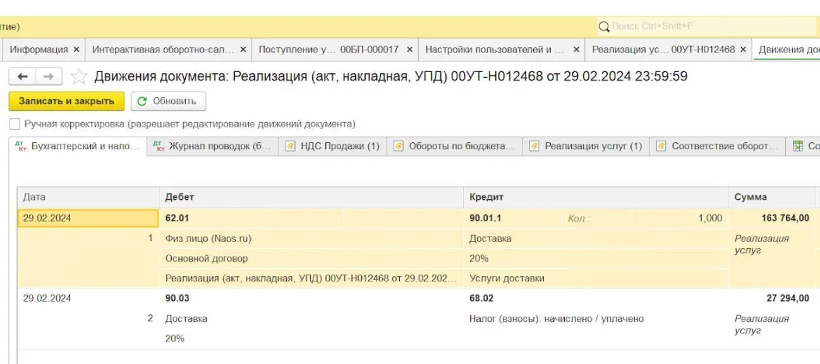Switch to Реализация услуг (1) tab
This screenshot has height=364, width=820.
tap(586, 146)
